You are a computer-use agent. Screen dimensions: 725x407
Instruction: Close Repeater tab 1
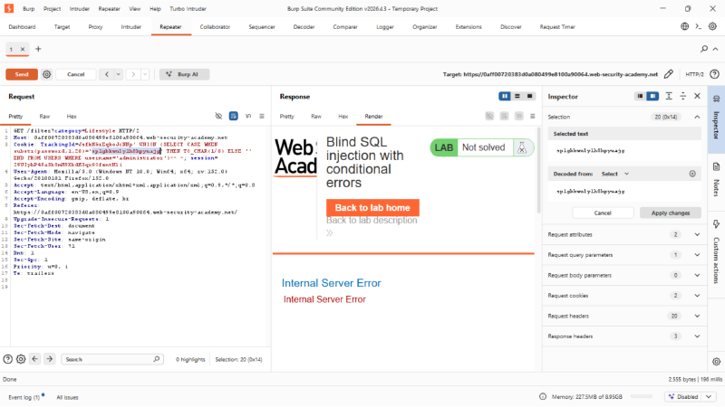[x=22, y=49]
